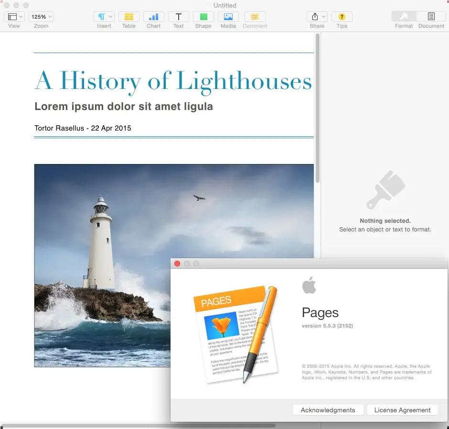
Task: Switch to the Document inspector
Action: tap(431, 17)
